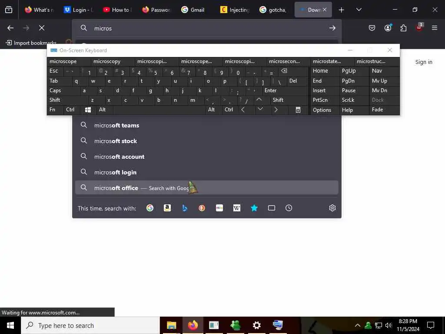Click the Import bookmarks button
The image size is (445, 334).
pos(31,43)
